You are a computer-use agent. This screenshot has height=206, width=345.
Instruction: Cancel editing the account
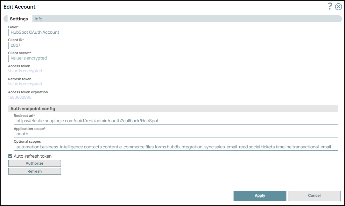[314, 196]
